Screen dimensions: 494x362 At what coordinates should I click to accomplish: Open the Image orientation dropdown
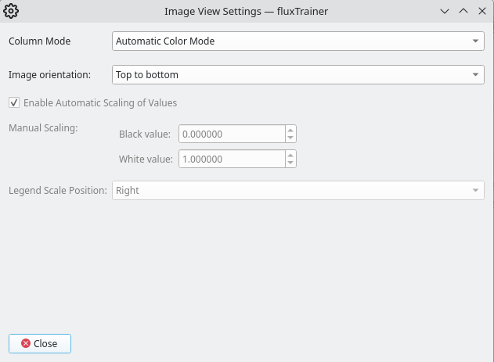click(298, 74)
